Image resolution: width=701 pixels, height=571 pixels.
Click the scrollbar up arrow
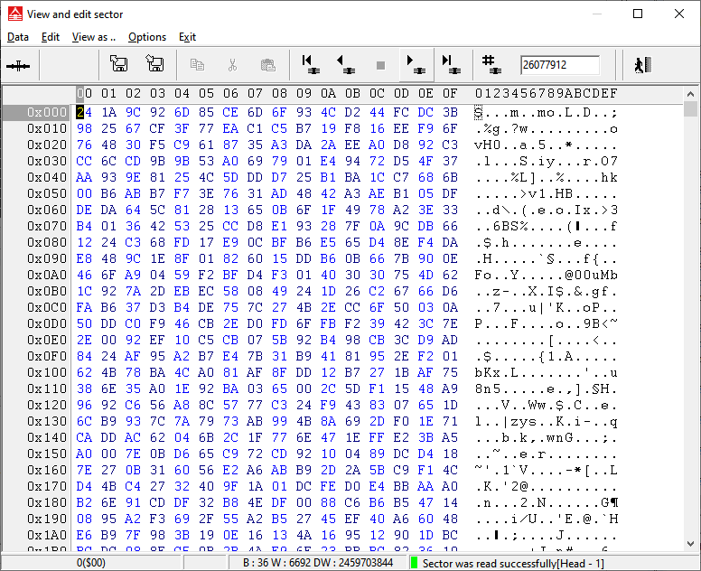pyautogui.click(x=690, y=94)
